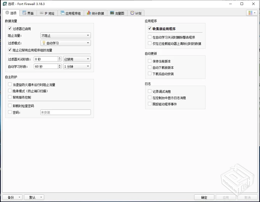Expand the 备份 button dropdown arrow

19,197
